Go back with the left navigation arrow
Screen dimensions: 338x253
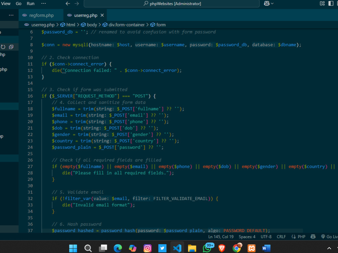coord(68,4)
